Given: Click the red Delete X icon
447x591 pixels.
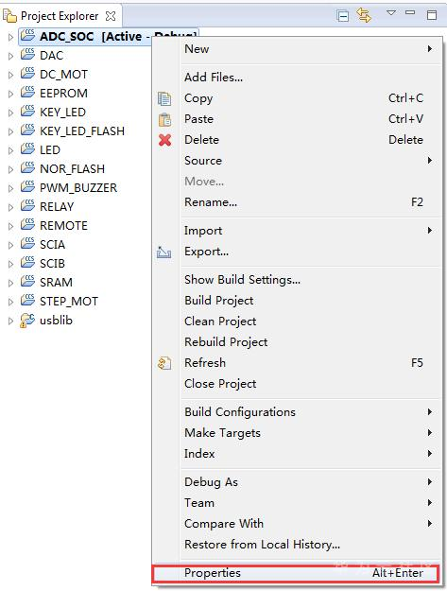Looking at the screenshot, I should coord(164,140).
